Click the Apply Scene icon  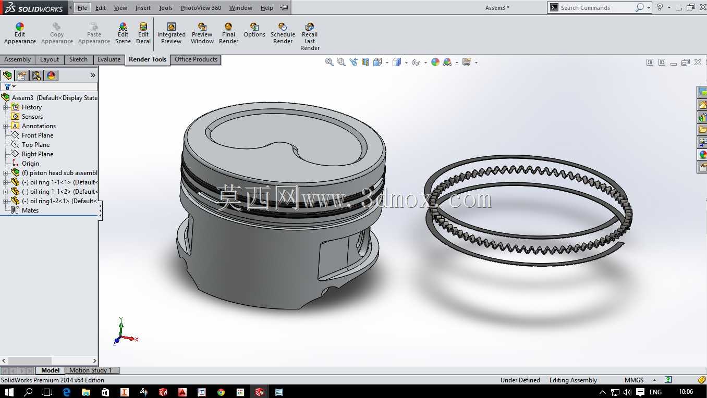[447, 62]
